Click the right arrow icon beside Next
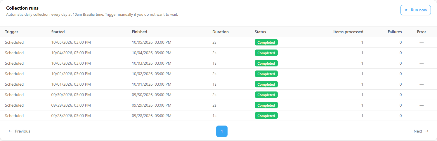Screen dimensions: 437x141 click(x=426, y=131)
